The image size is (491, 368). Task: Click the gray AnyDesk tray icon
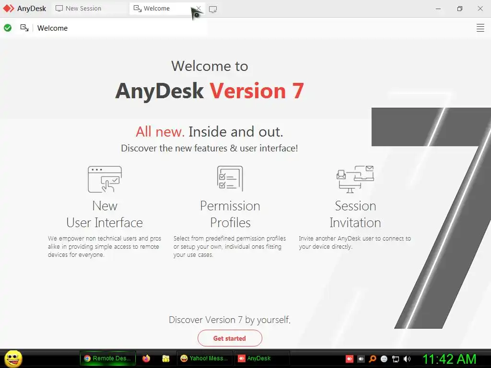point(361,359)
